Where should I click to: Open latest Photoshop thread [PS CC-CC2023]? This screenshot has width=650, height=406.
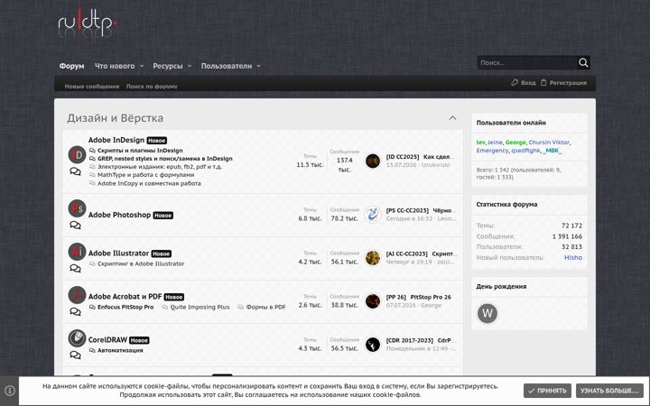(x=422, y=210)
